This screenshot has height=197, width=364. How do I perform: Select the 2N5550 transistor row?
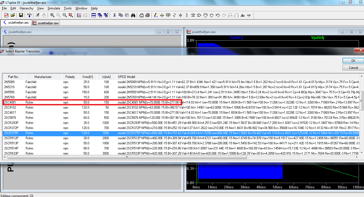click(x=181, y=92)
